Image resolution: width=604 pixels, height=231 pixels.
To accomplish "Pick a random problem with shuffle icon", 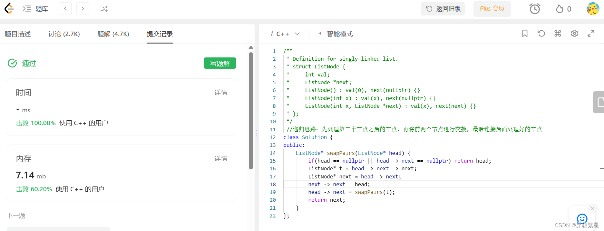I will (x=104, y=9).
